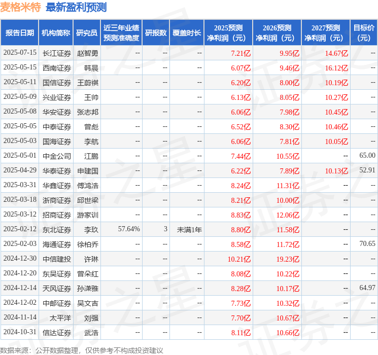Viewport: 378px width, 355px height.
Task: Click the coverage value 未满1年
Action: point(189,230)
